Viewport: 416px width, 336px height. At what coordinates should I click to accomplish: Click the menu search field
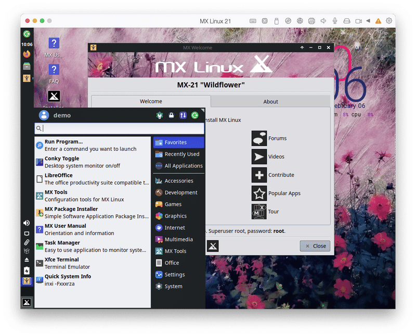[120, 128]
